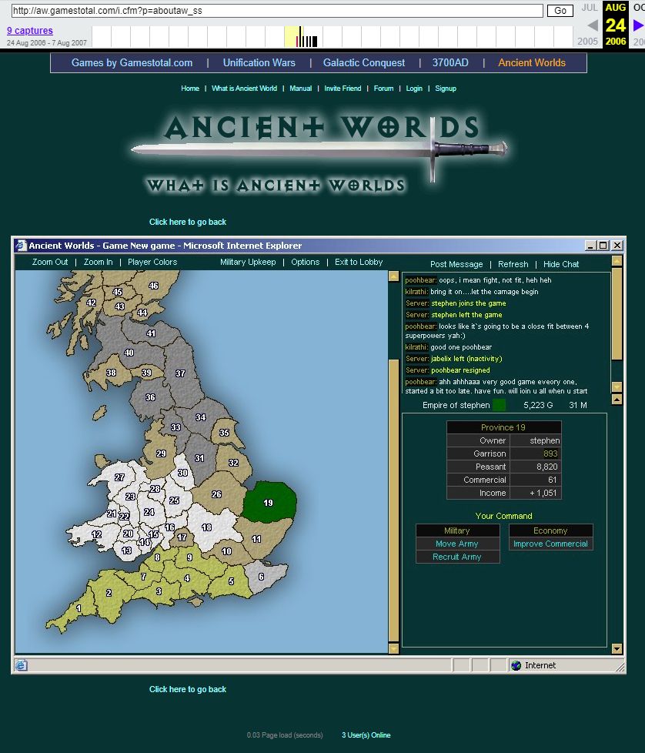The width and height of the screenshot is (645, 753).
Task: Click the Internet Explorer title bar icon
Action: tap(21, 246)
